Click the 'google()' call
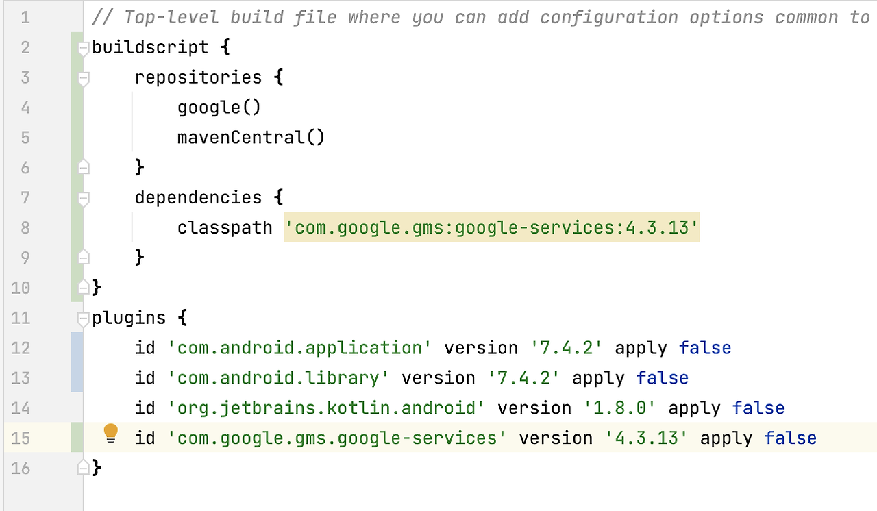877x511 pixels. [219, 108]
